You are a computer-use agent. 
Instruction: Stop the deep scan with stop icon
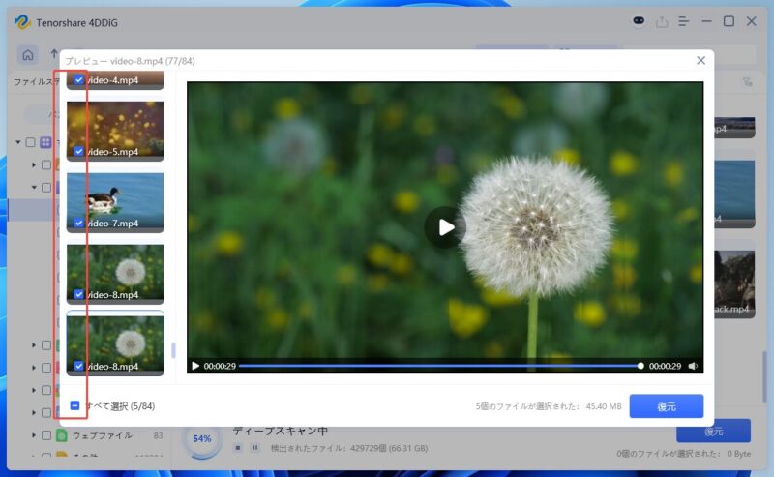pos(238,448)
